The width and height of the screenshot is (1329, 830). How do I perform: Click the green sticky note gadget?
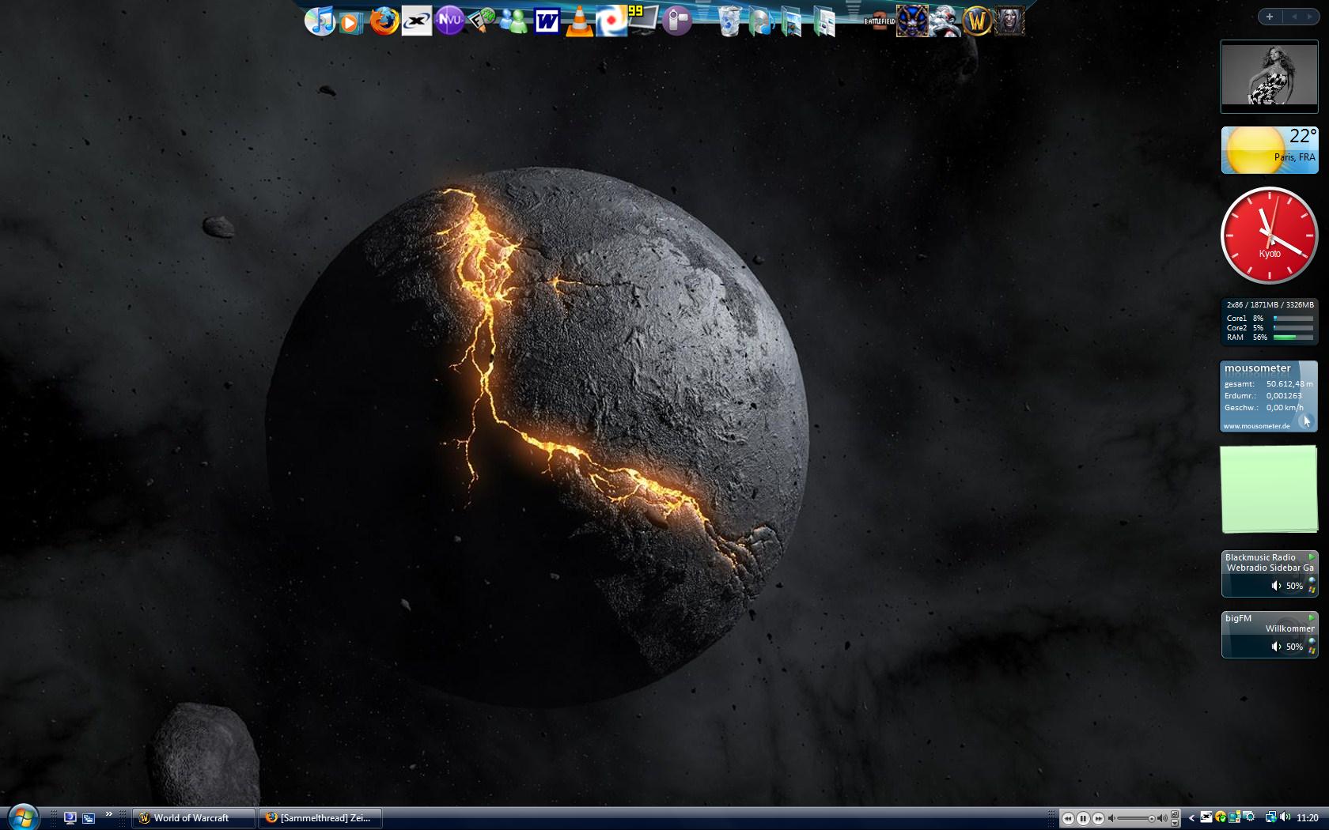pos(1270,489)
